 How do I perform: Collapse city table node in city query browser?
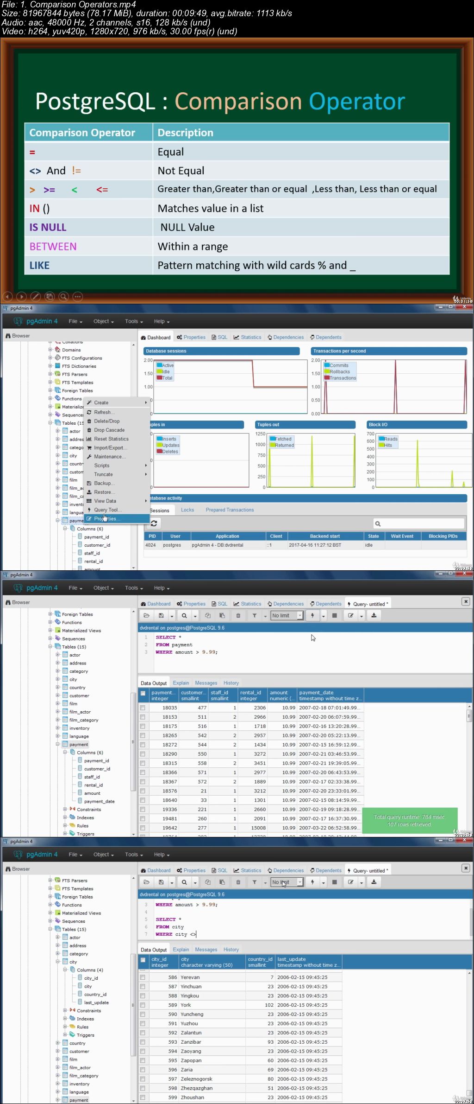point(57,962)
